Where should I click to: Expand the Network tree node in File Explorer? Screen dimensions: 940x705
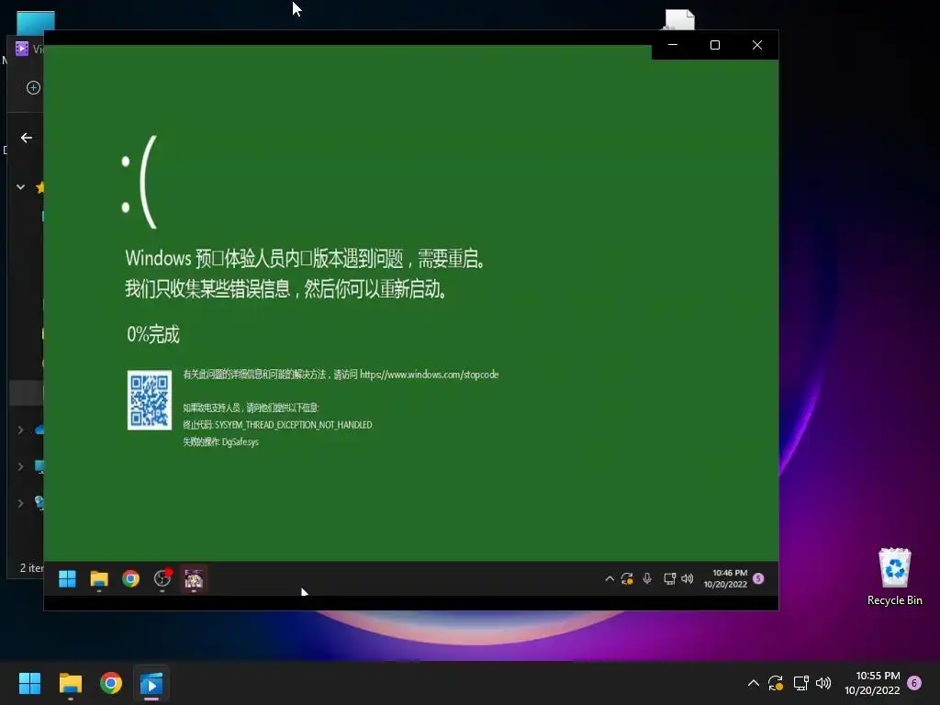(20, 503)
